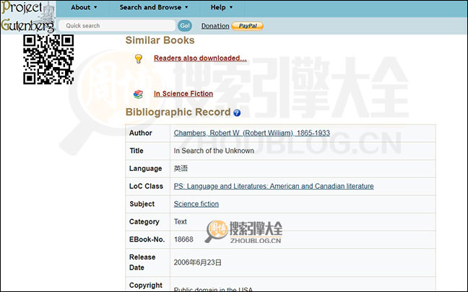The width and height of the screenshot is (468, 292).
Task: Click the stacked books bookshelf icon
Action: pos(139,94)
